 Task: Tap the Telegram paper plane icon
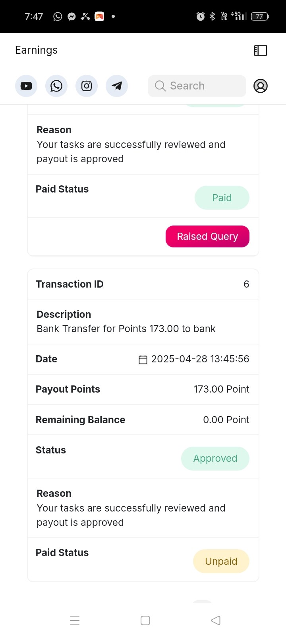pos(117,86)
